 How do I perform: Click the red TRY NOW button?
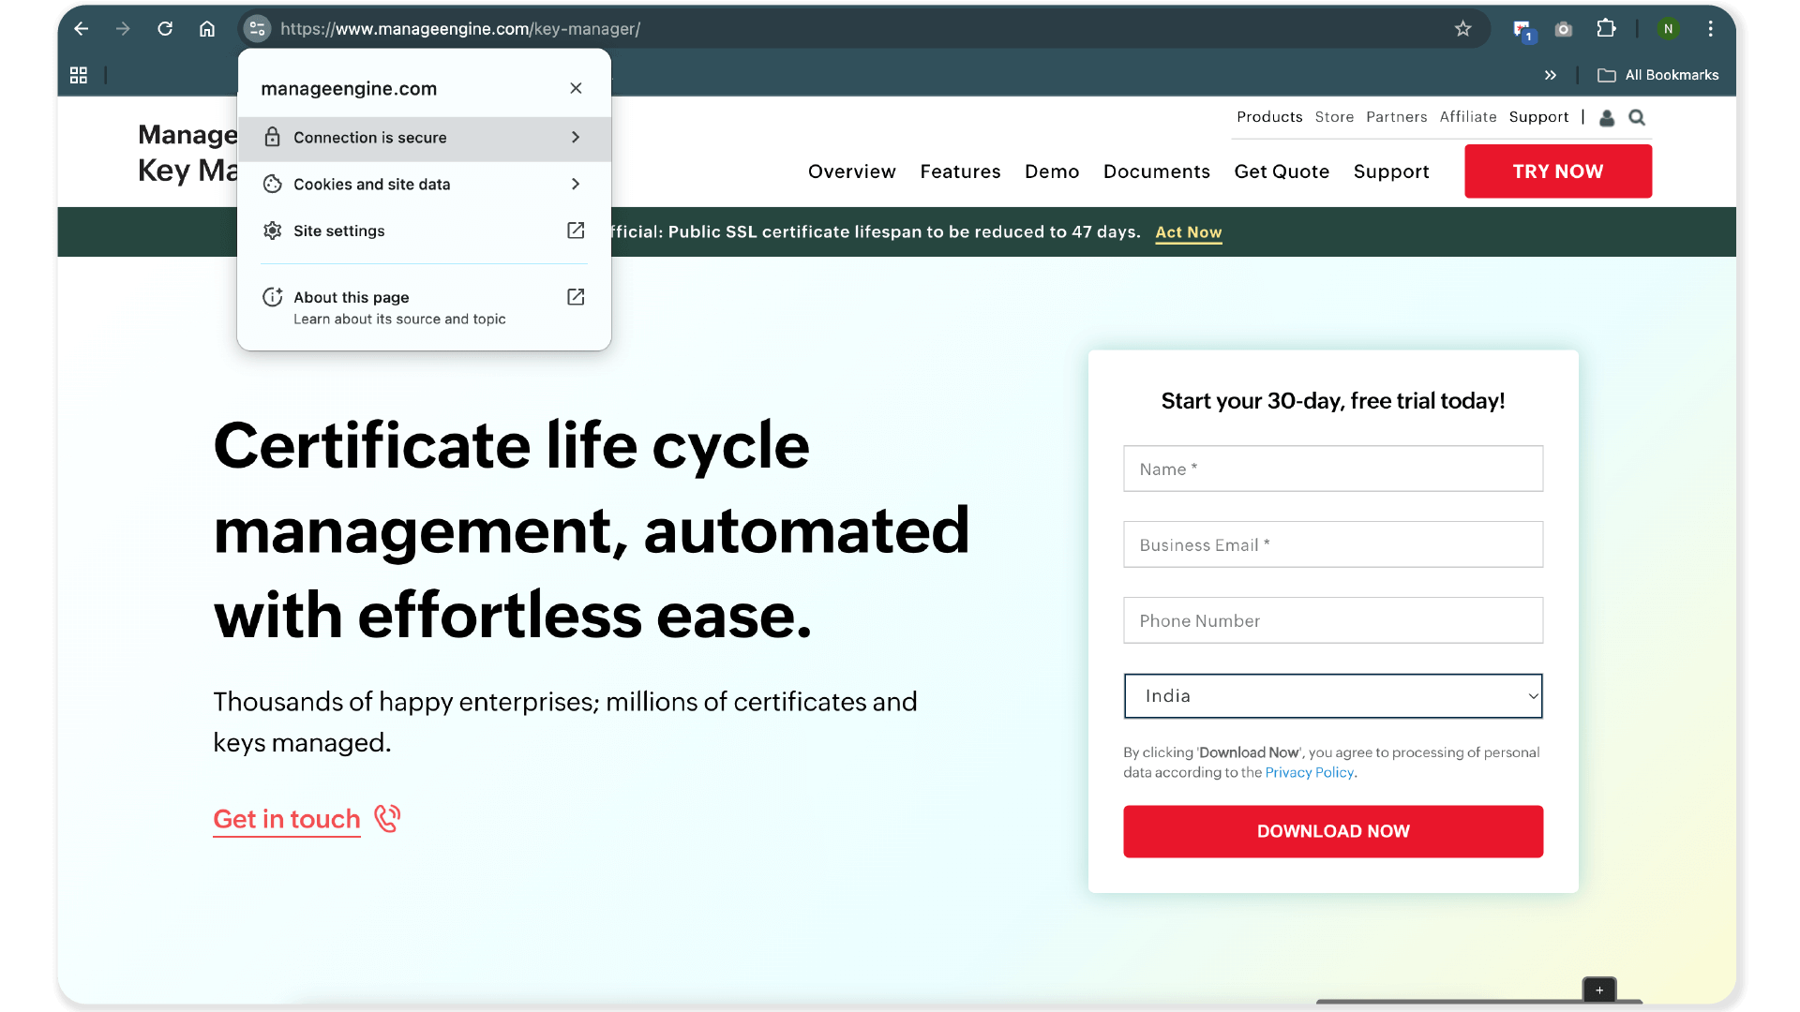(1557, 171)
